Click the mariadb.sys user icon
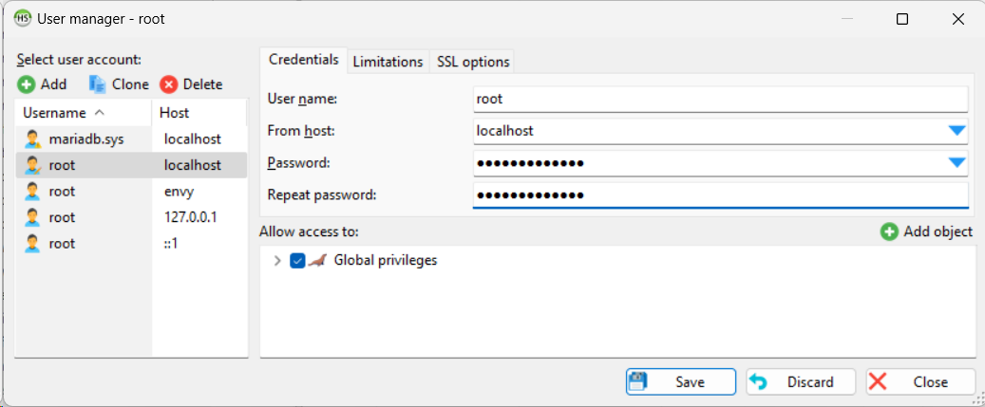 (33, 139)
